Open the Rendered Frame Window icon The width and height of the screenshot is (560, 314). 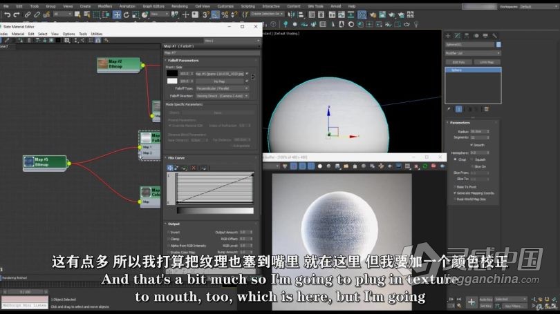382,14
